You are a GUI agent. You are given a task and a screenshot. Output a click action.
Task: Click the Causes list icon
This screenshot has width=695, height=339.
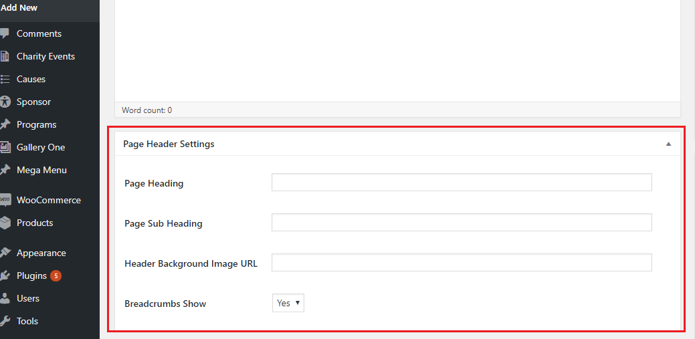pos(5,79)
